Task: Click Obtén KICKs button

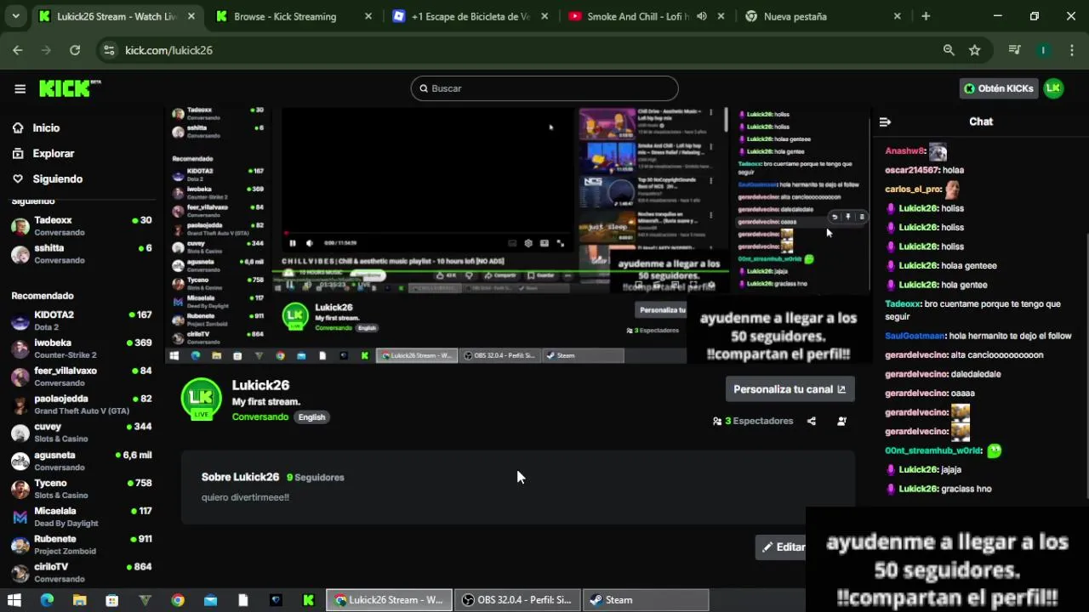Action: 999,88
